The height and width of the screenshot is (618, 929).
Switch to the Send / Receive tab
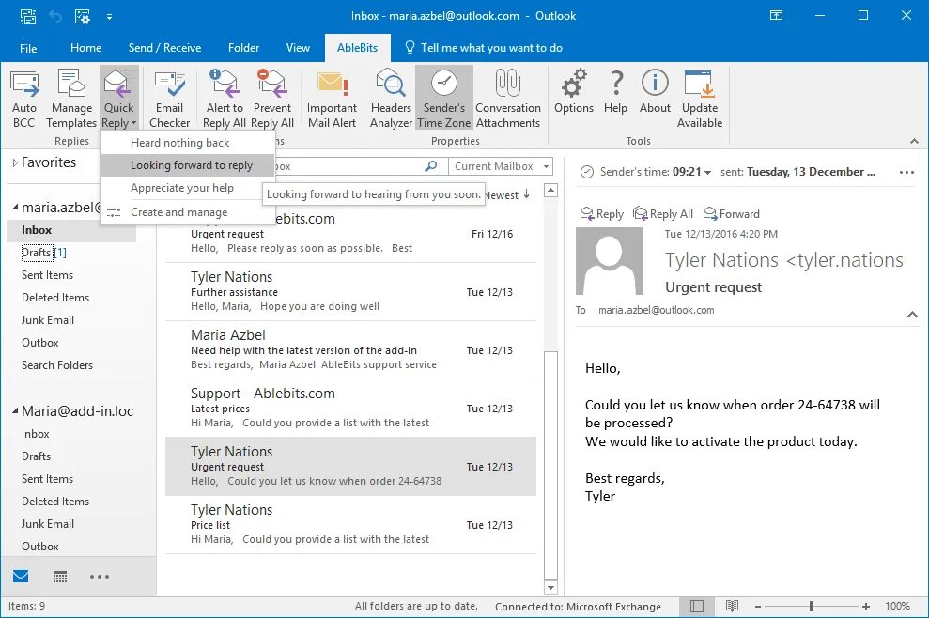pos(164,48)
